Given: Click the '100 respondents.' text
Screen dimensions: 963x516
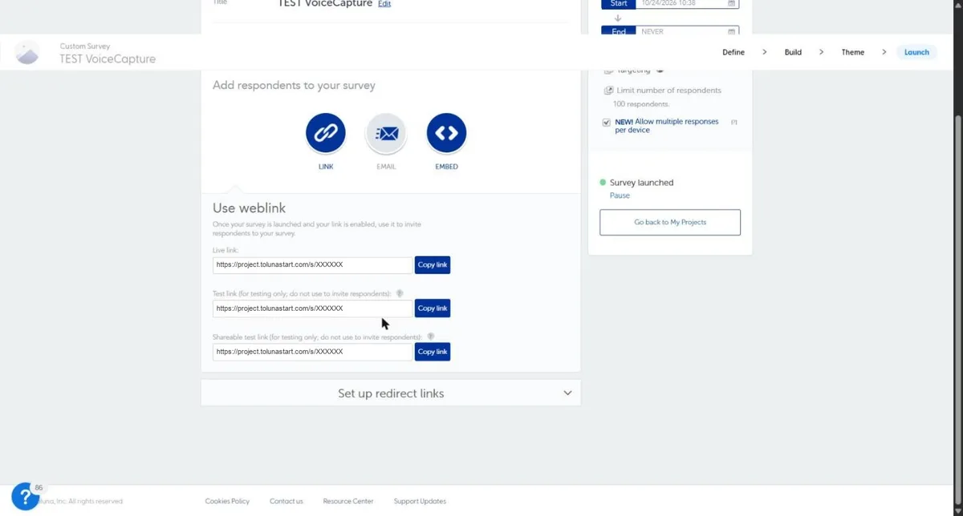Looking at the screenshot, I should coord(641,104).
